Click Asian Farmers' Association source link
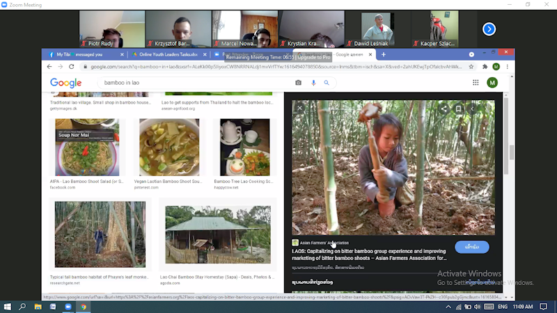The image size is (557, 313). pyautogui.click(x=324, y=243)
